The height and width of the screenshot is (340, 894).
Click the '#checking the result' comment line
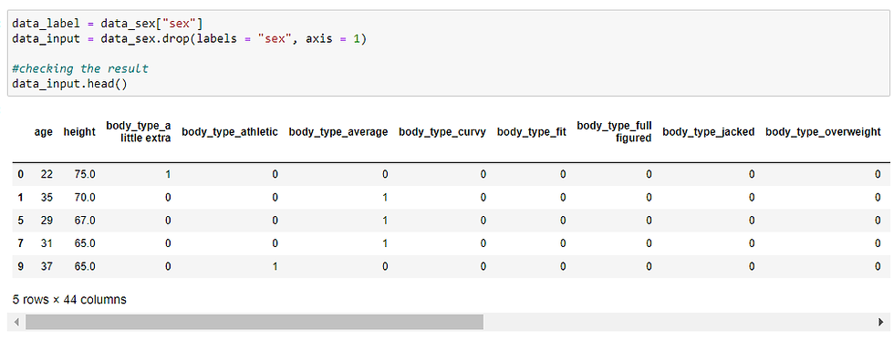point(80,69)
